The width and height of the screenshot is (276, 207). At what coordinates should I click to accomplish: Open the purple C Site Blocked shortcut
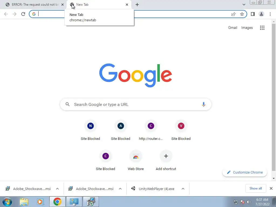tap(105, 161)
